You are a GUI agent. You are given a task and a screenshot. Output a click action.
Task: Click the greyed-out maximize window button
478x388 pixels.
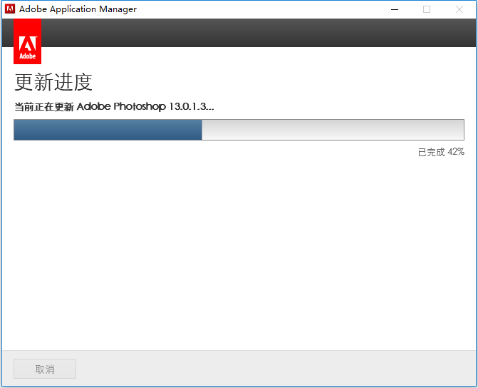(x=427, y=9)
